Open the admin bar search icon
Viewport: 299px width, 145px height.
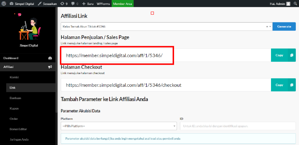pos(295,3)
